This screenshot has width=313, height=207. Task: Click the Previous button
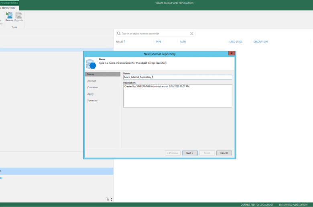coord(173,153)
